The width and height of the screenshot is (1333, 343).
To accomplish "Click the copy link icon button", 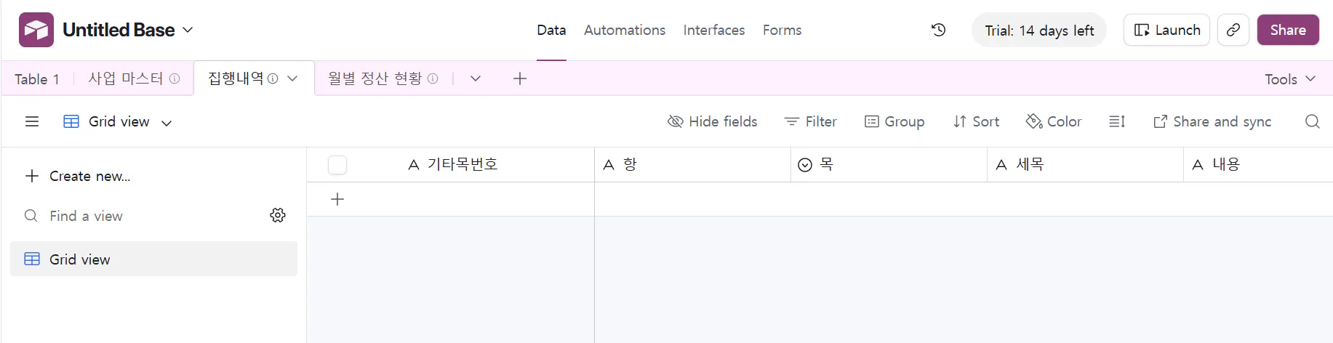I will (1233, 30).
